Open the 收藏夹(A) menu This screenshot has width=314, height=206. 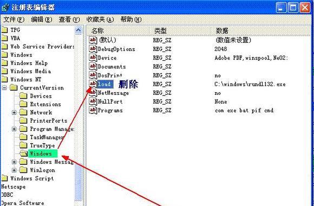100,20
